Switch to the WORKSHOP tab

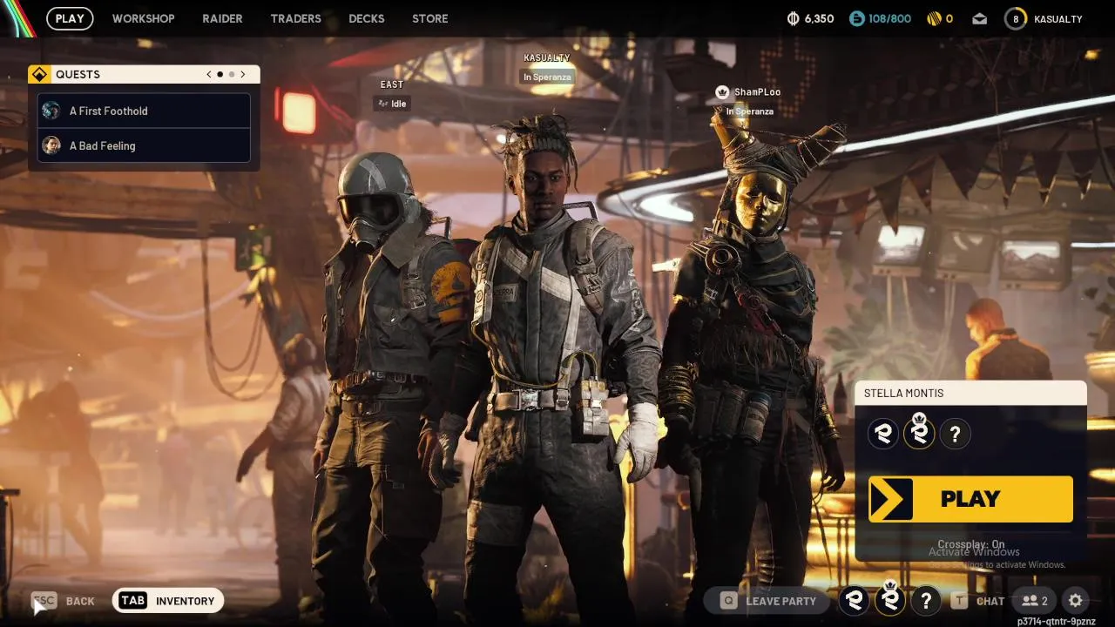(x=143, y=18)
